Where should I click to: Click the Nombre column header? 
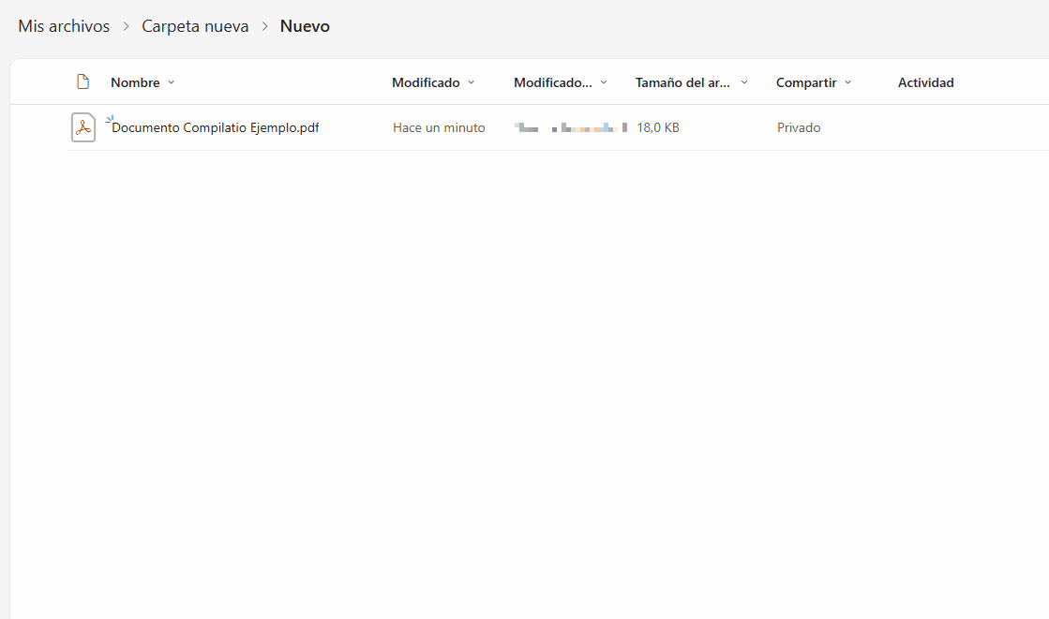tap(135, 82)
